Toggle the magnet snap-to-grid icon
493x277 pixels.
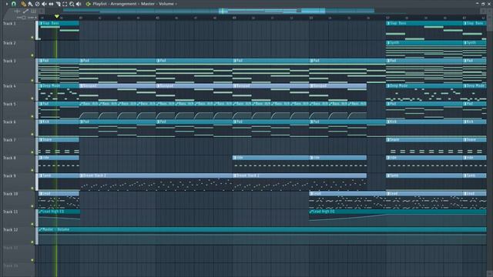coord(14,4)
